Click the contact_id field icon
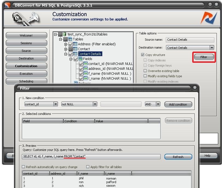222x188 pixels. 85,64
